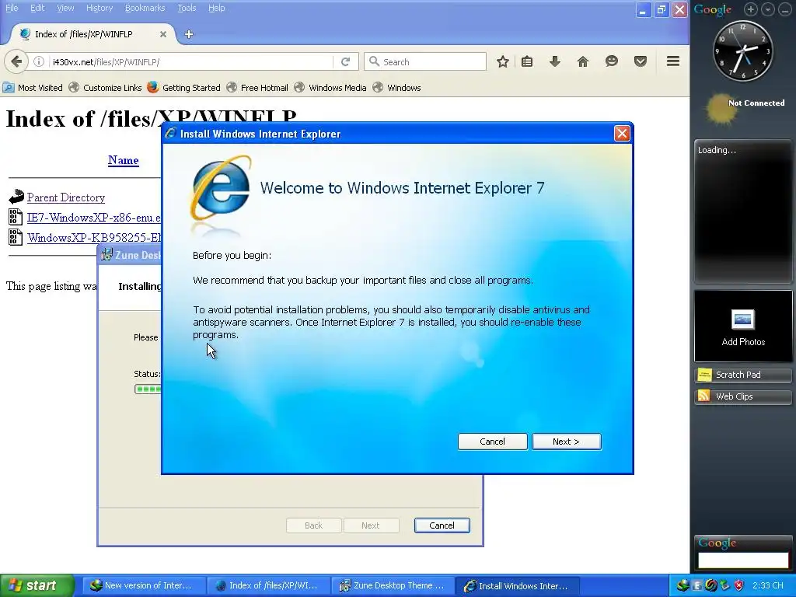Open the History menu in Firefox
Viewport: 796px width, 597px height.
99,8
